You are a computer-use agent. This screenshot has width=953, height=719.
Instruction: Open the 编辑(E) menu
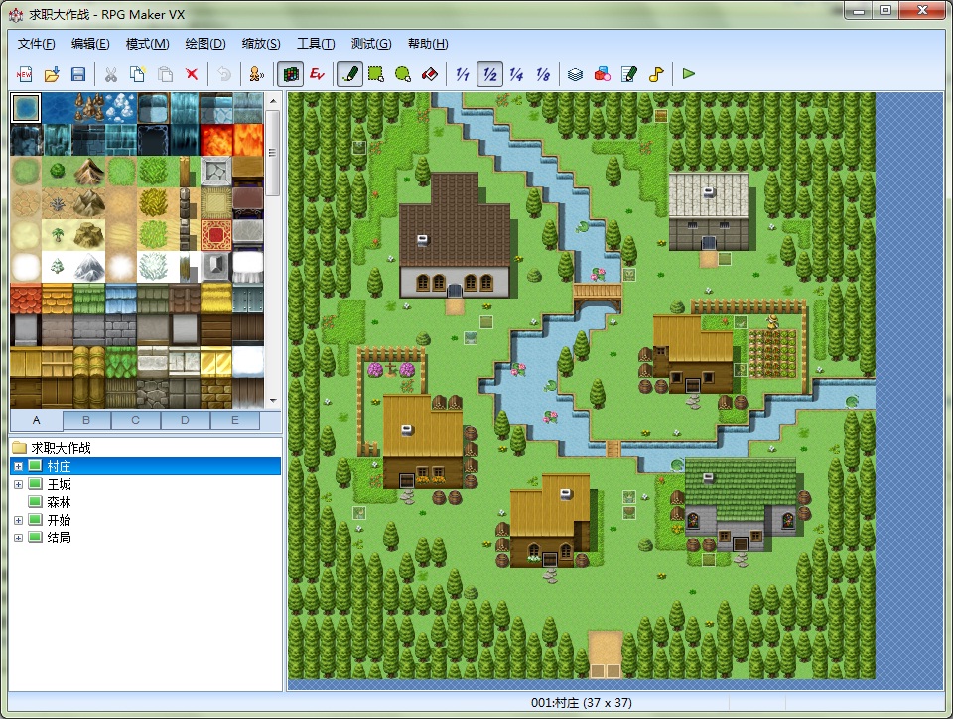(90, 43)
